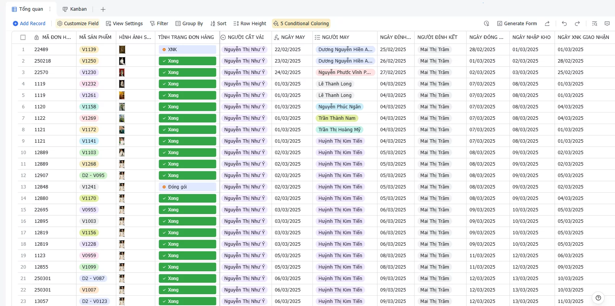This screenshot has height=306, width=615.
Task: Switch to the Kanban view tab
Action: point(75,9)
